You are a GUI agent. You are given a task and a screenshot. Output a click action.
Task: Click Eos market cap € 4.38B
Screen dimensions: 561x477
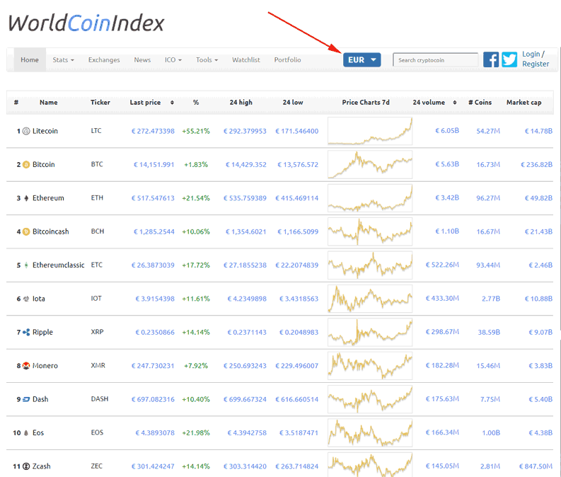click(x=540, y=433)
